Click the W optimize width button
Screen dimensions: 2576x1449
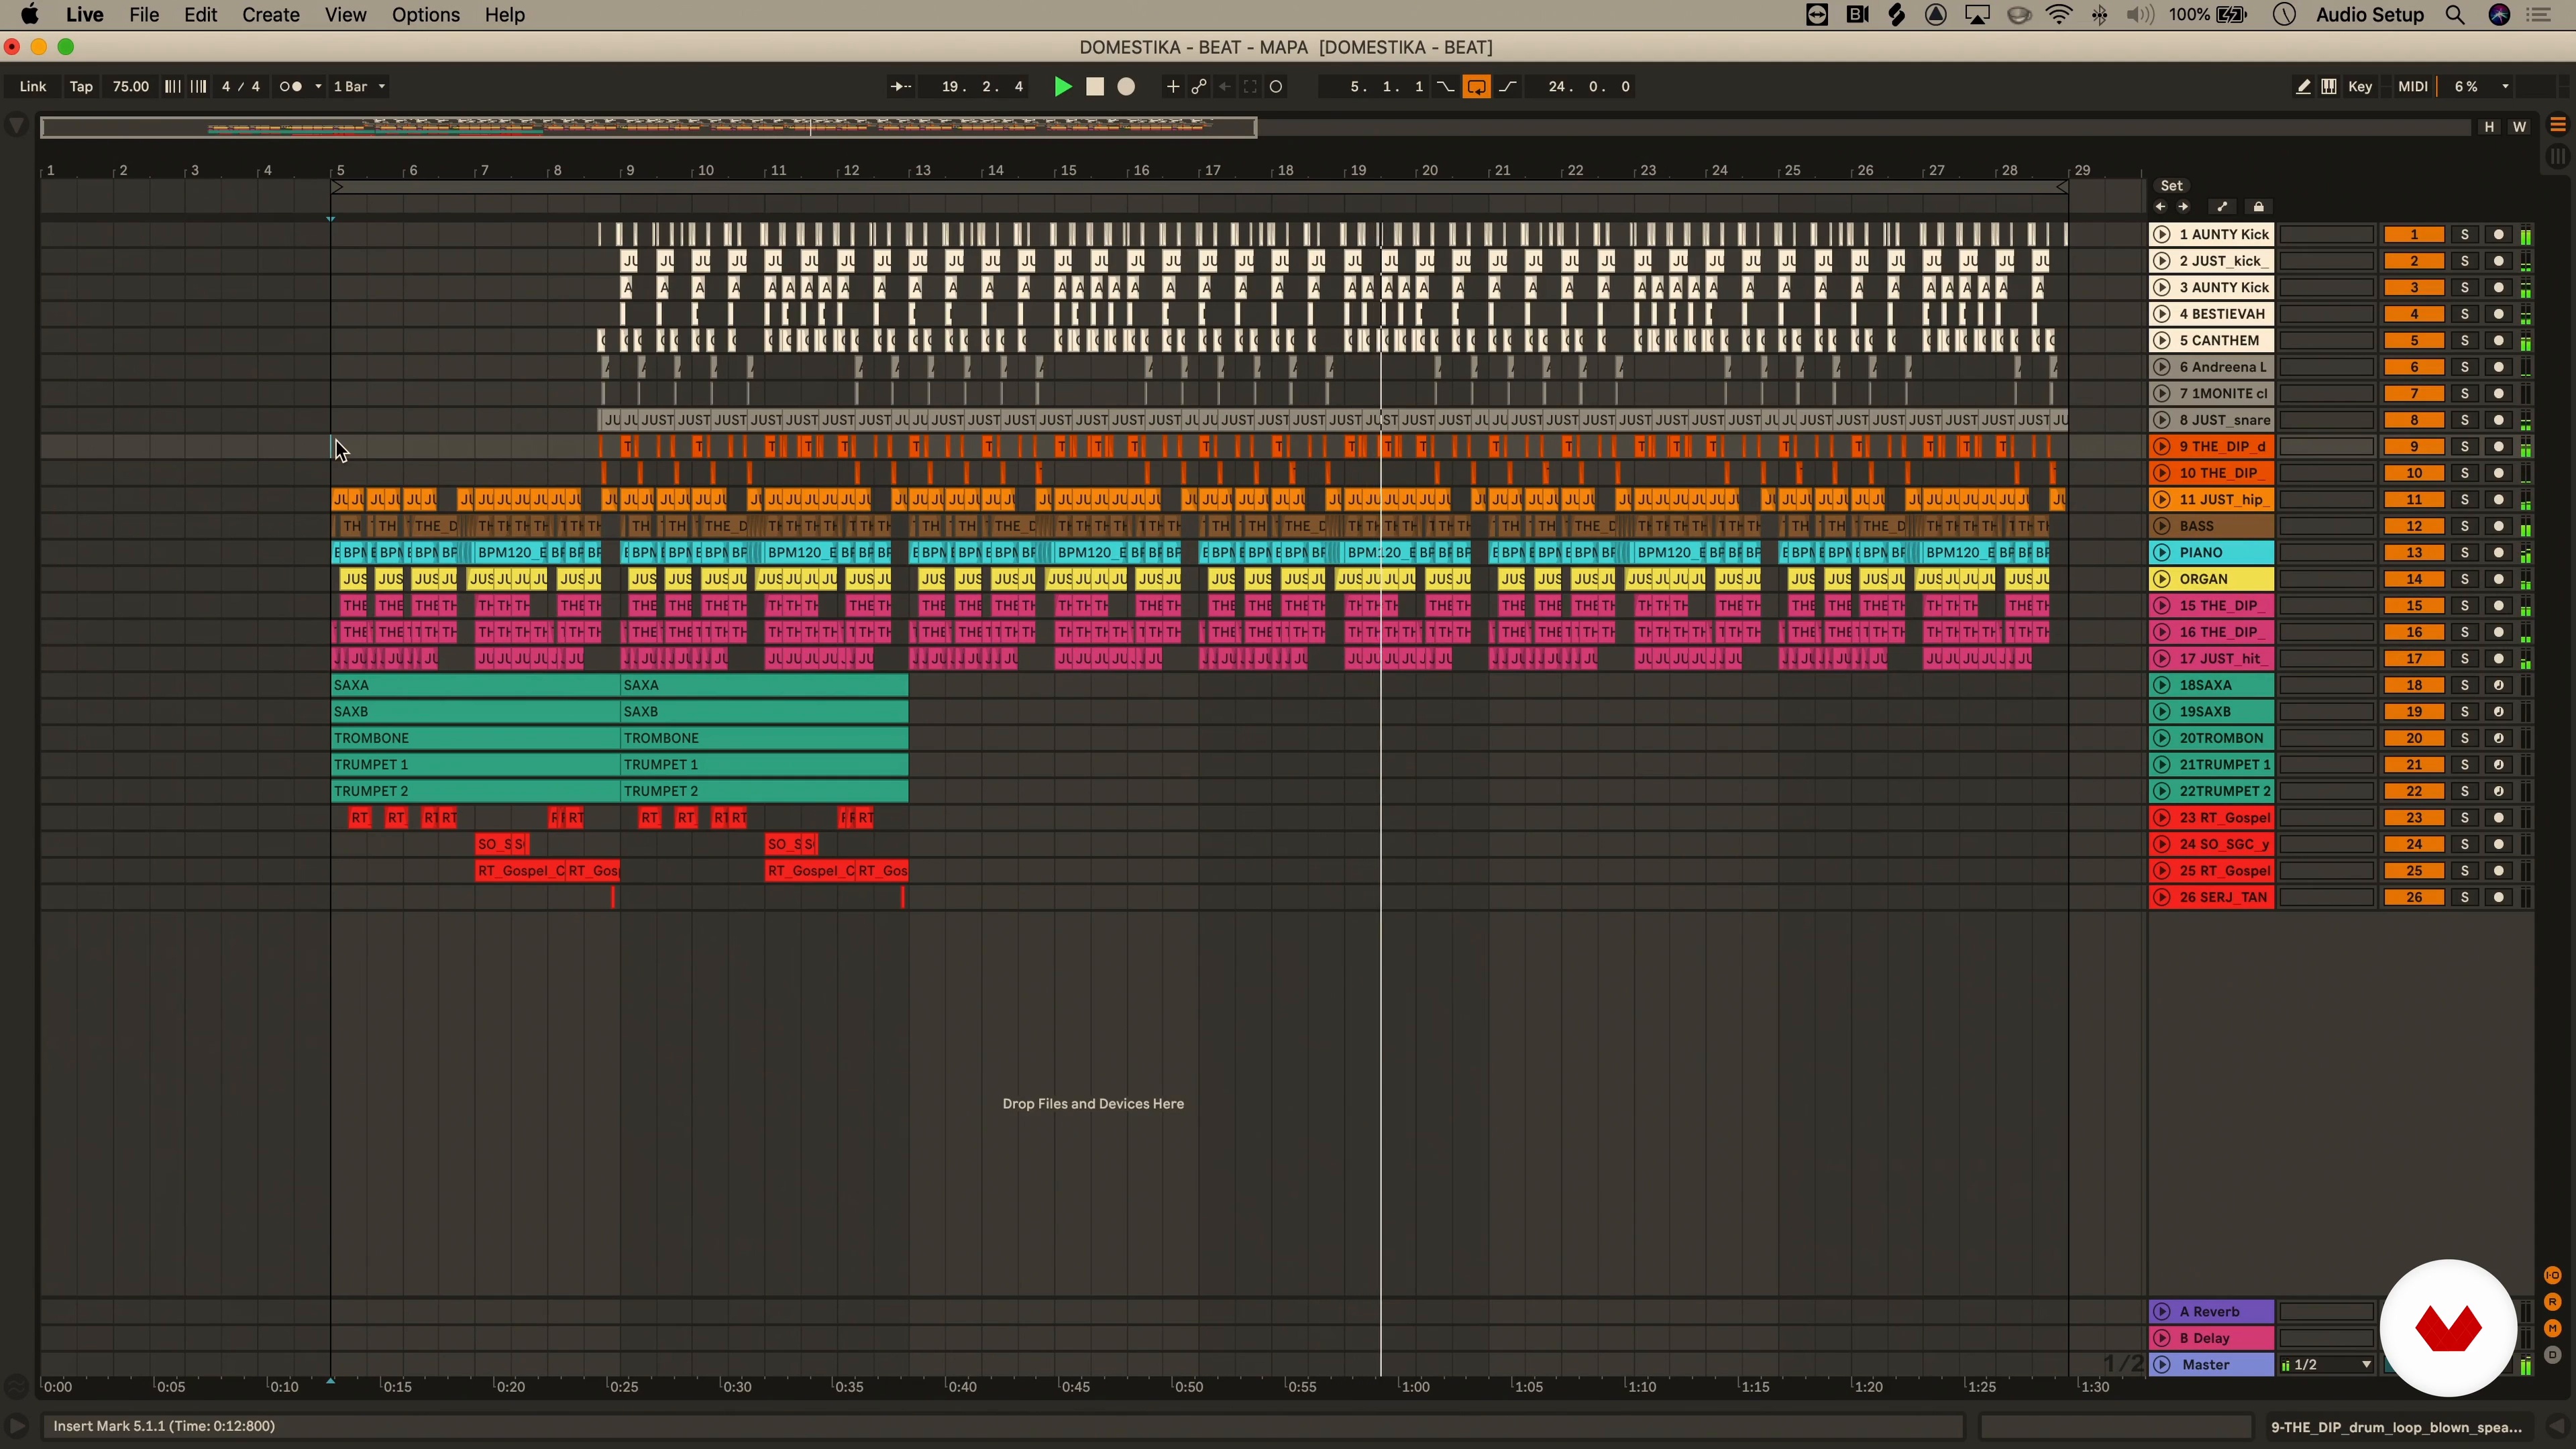coord(2519,127)
